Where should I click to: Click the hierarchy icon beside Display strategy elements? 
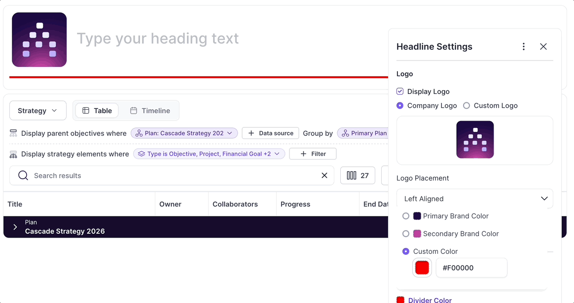coord(13,154)
